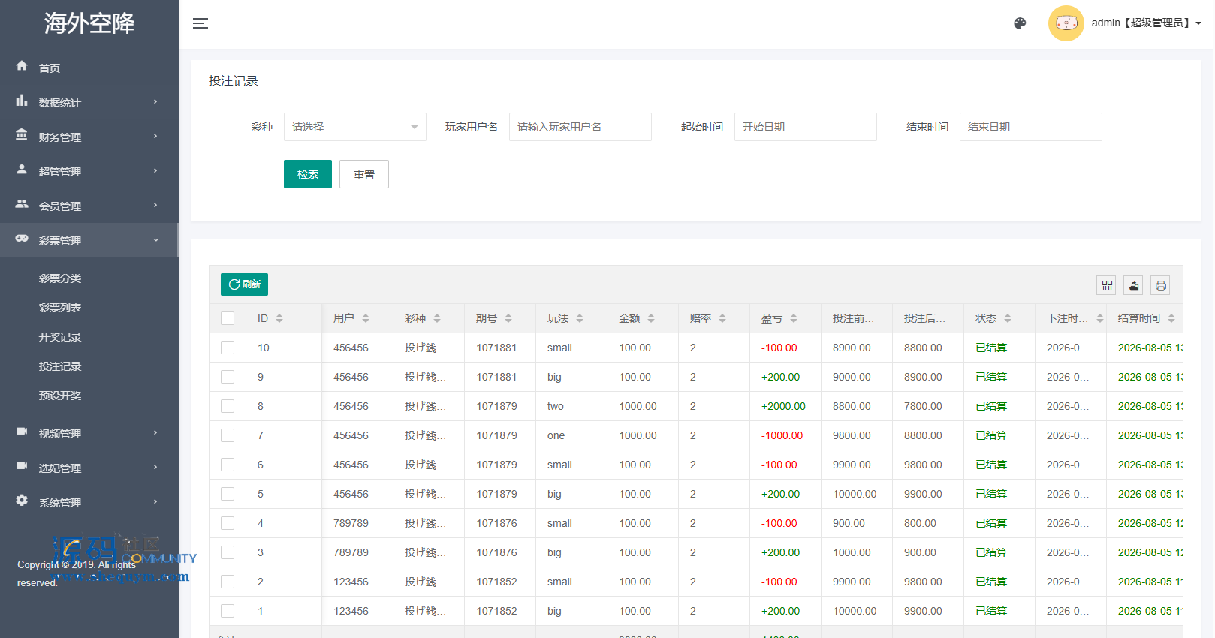Click the 重置 reset button

pyautogui.click(x=364, y=174)
